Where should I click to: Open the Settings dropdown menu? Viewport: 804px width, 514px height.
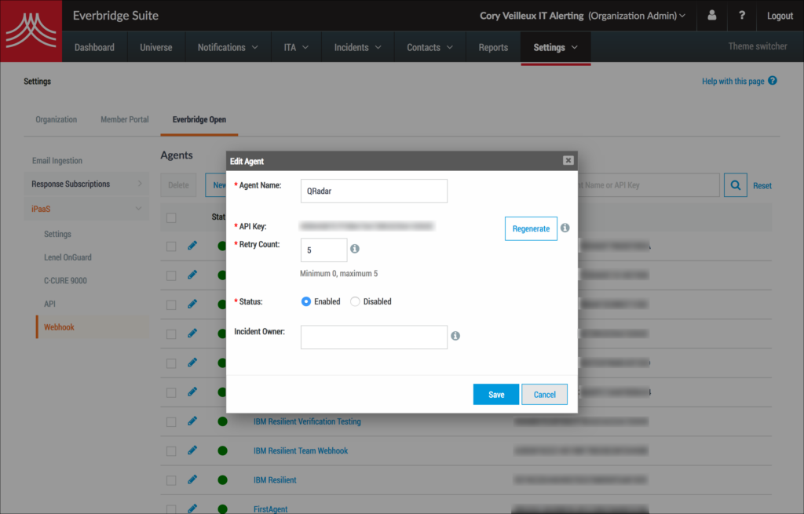click(x=555, y=47)
